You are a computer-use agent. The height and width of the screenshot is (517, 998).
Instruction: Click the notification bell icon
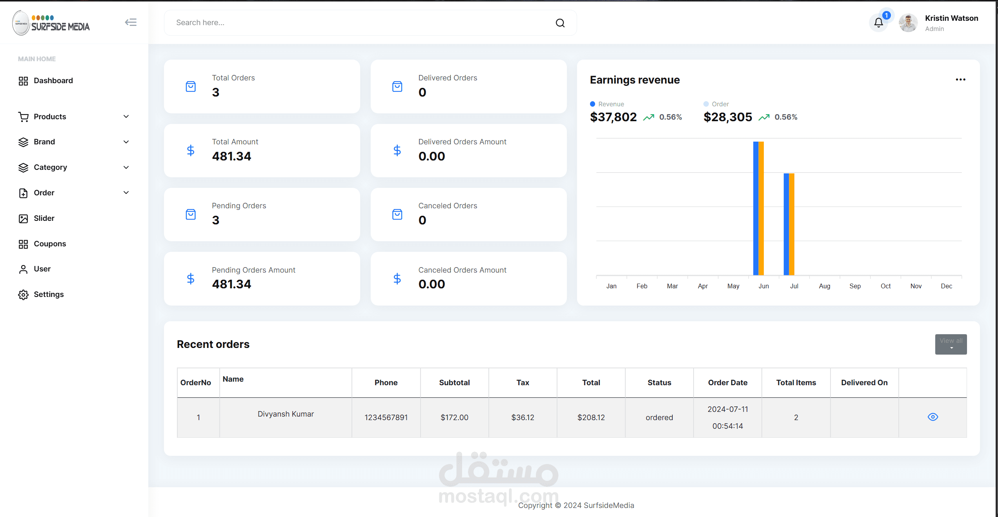click(x=878, y=22)
